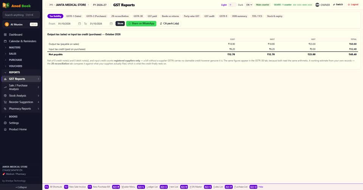The image size is (363, 190).
Task: Select the Dark theme label
Action: 240,5
